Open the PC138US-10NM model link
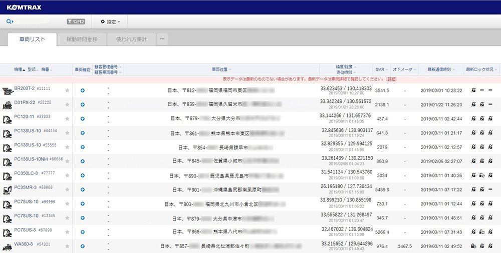Viewport: 501px width, 253px height. click(x=31, y=158)
